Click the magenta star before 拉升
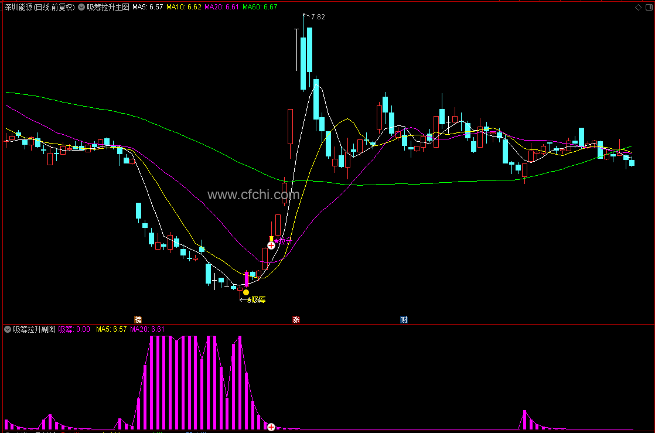Viewport: 655px width, 433px height. (276, 241)
